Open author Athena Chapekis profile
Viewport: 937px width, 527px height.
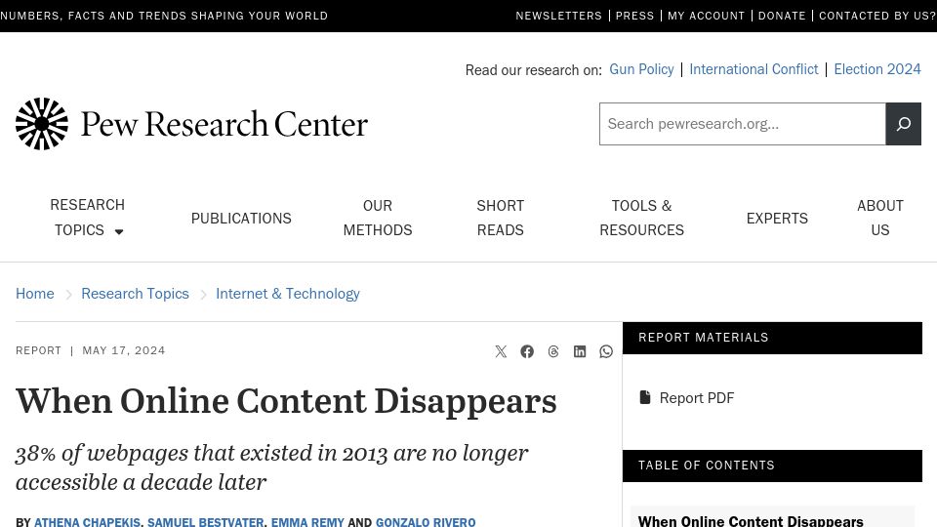point(87,521)
